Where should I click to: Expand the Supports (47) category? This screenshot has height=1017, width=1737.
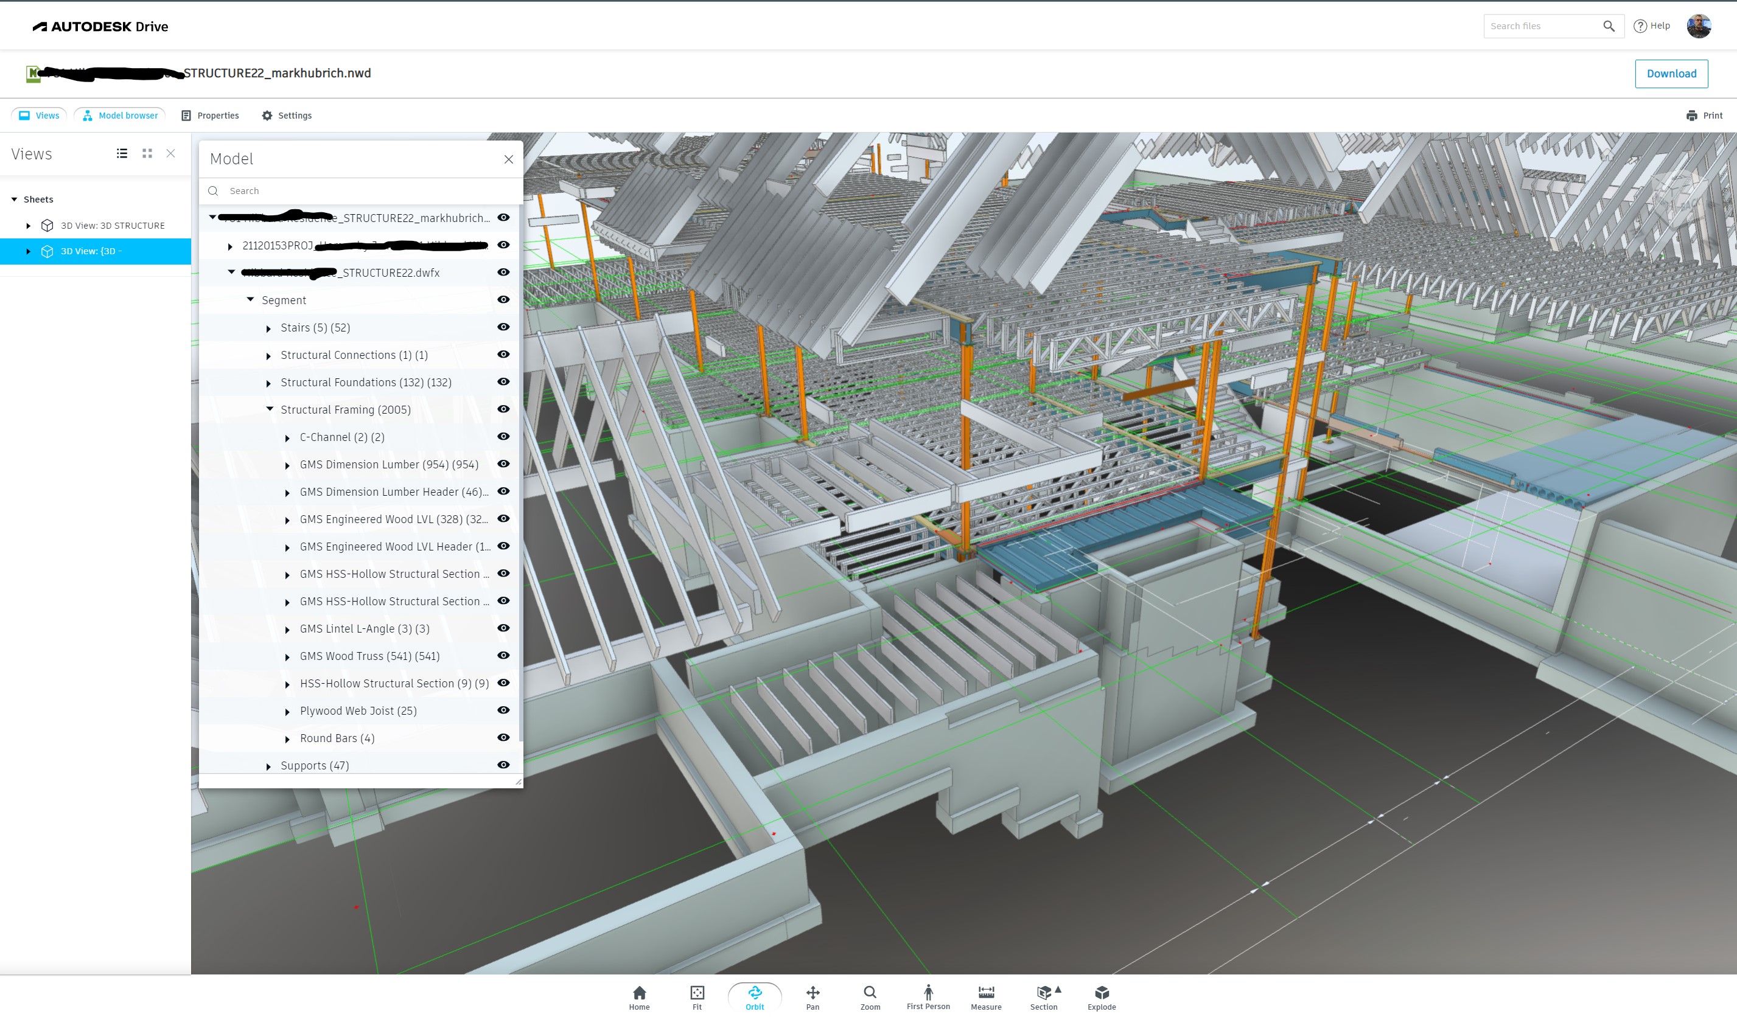point(269,766)
